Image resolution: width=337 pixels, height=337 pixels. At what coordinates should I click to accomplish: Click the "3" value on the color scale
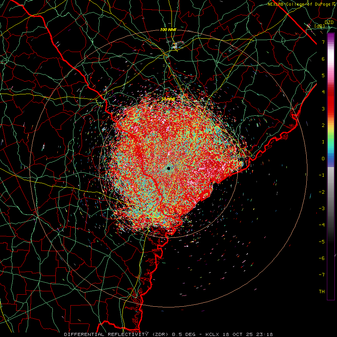pyautogui.click(x=323, y=109)
